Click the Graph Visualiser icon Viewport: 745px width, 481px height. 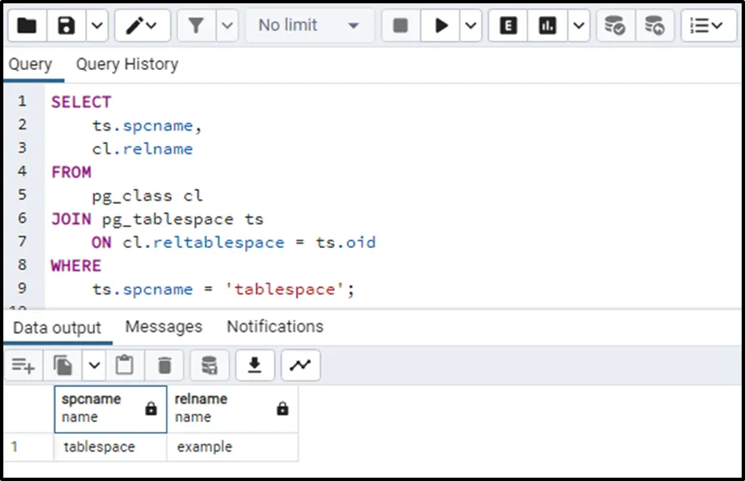click(x=300, y=364)
